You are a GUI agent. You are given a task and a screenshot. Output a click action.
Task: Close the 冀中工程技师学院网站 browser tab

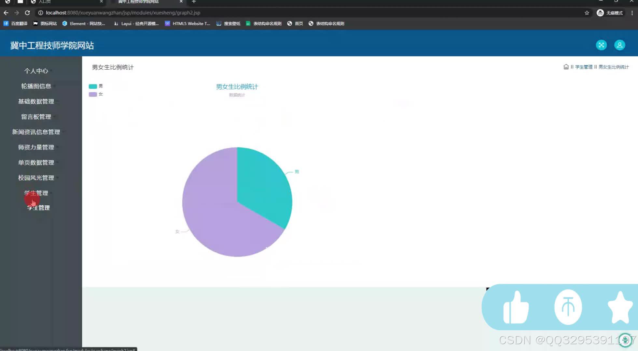(181, 2)
